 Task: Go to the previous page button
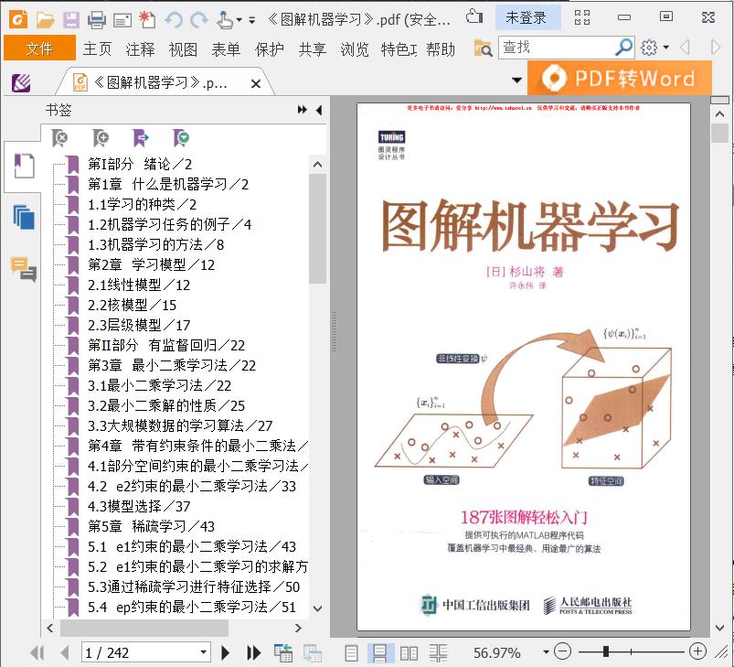[x=65, y=652]
